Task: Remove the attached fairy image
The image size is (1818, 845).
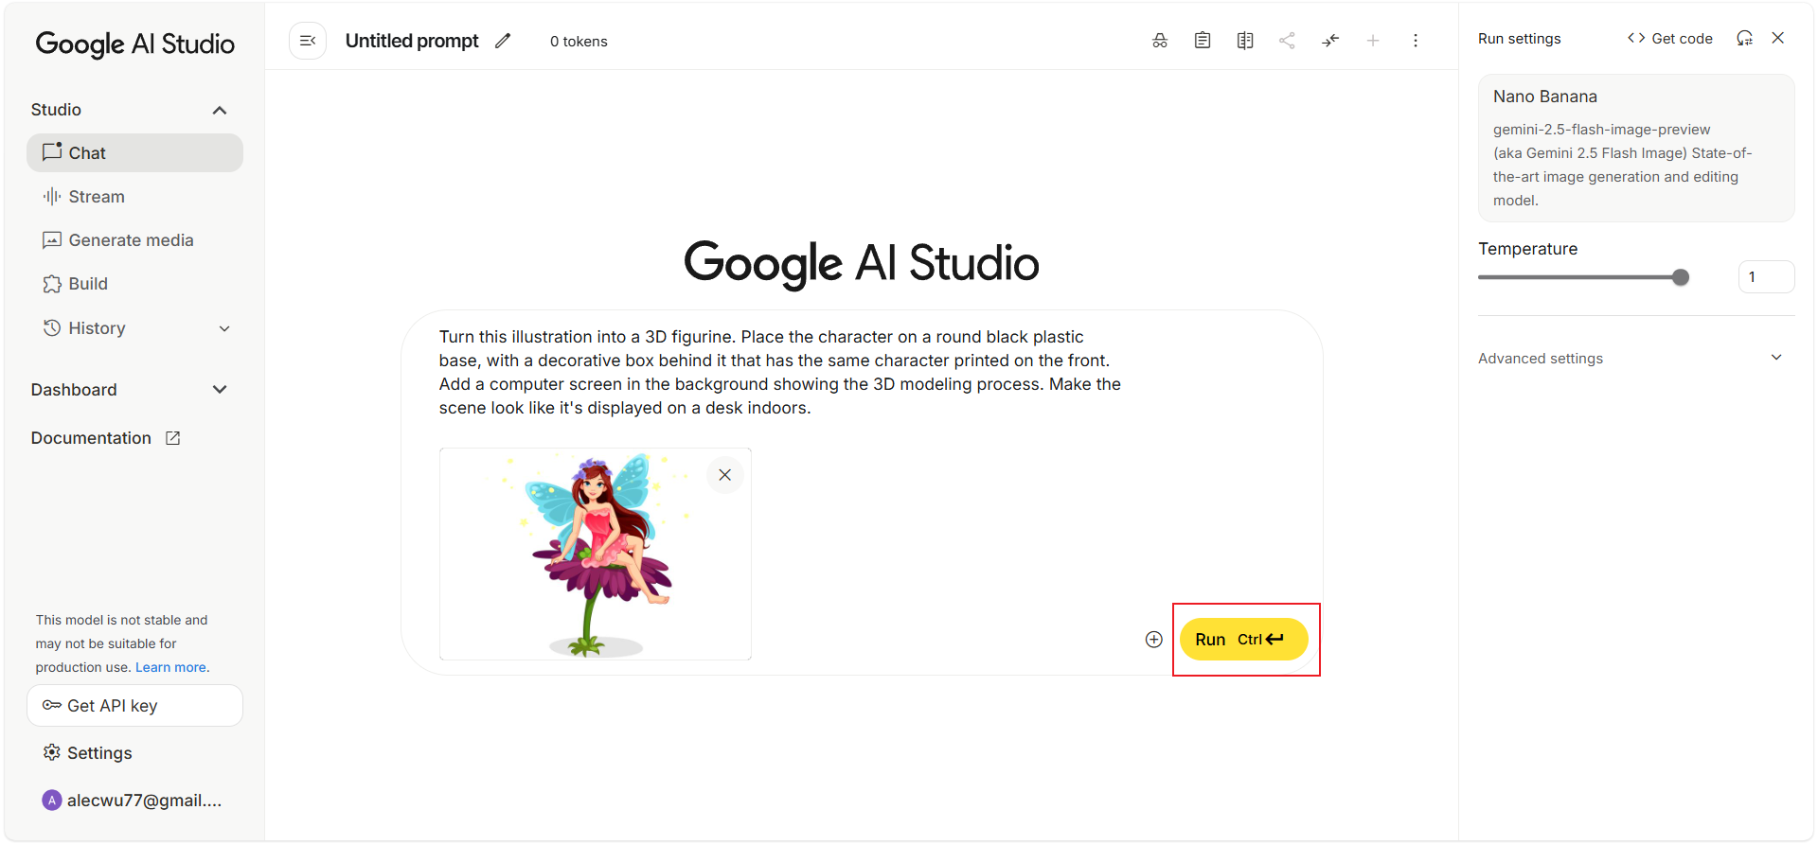Action: (x=724, y=475)
